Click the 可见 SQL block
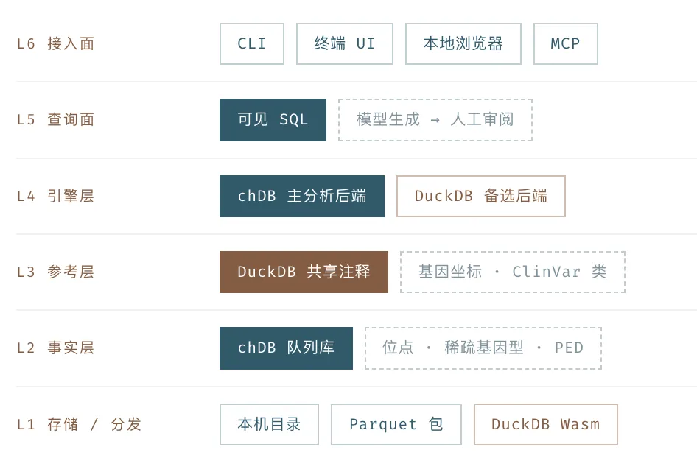The width and height of the screenshot is (697, 458). click(x=273, y=120)
